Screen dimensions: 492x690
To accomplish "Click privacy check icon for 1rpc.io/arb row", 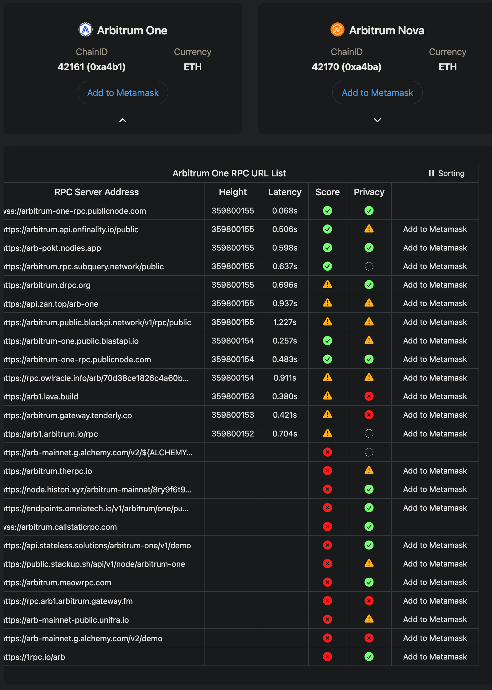I will coord(369,657).
